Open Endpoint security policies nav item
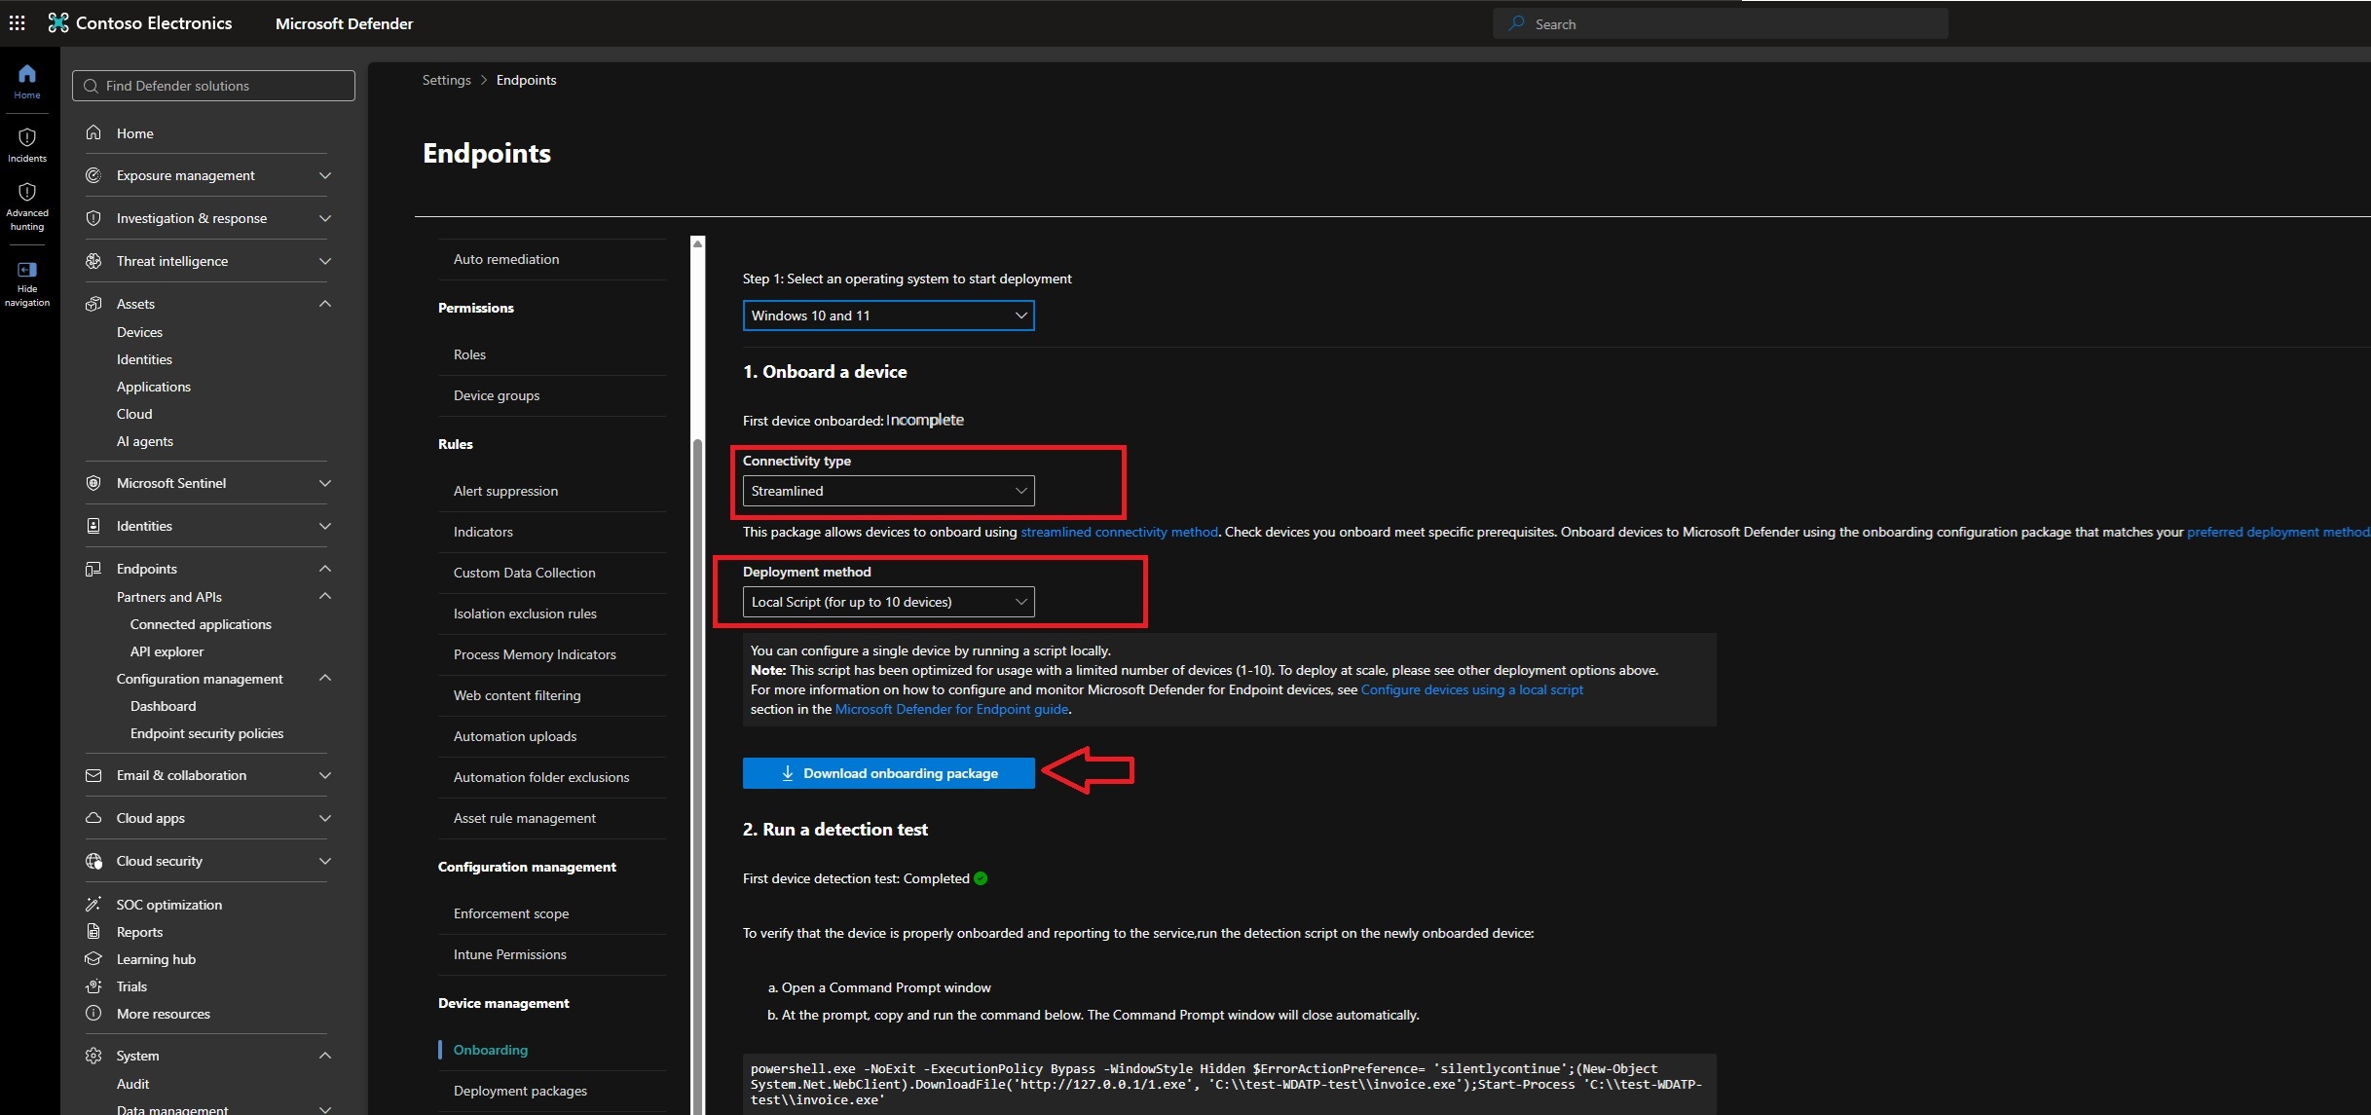2371x1115 pixels. (x=206, y=733)
